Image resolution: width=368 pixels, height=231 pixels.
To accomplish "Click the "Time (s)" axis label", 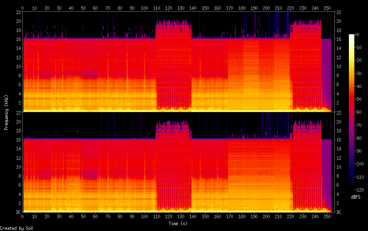I will (178, 223).
